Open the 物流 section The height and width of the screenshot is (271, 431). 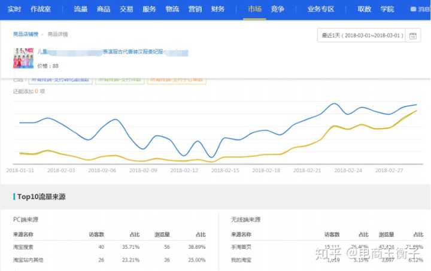[172, 10]
